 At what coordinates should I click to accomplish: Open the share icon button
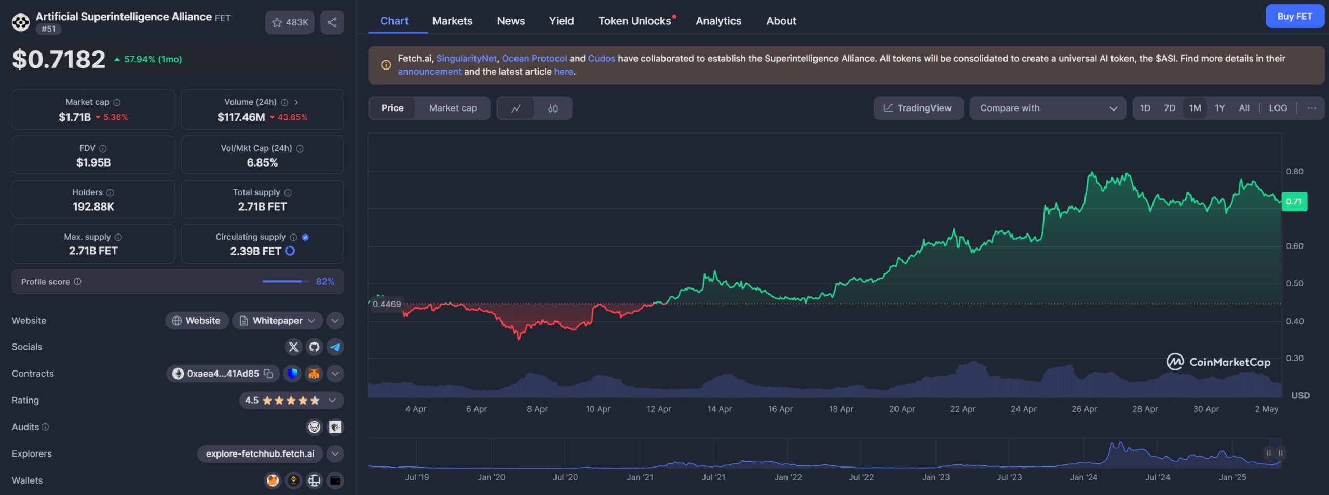(332, 22)
